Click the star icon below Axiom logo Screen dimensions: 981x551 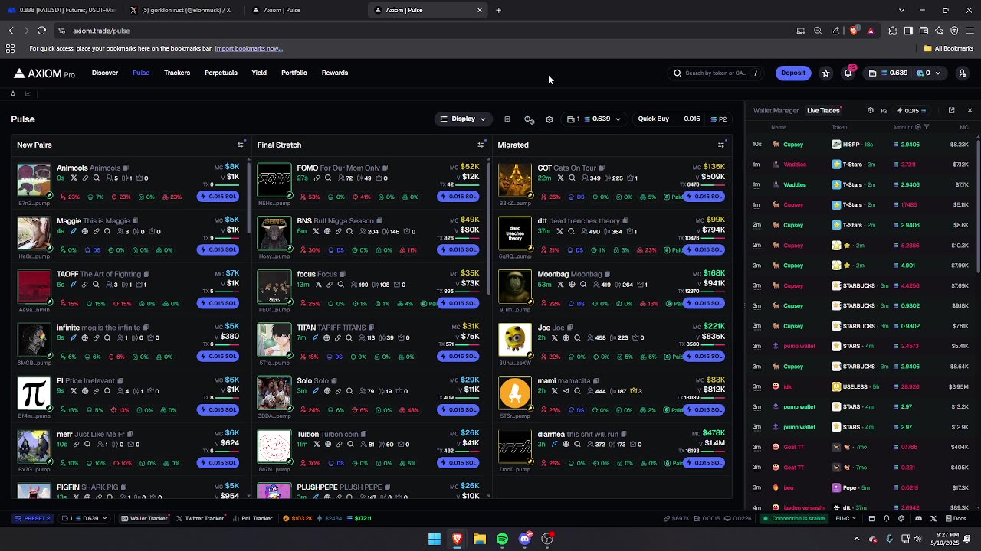(13, 93)
